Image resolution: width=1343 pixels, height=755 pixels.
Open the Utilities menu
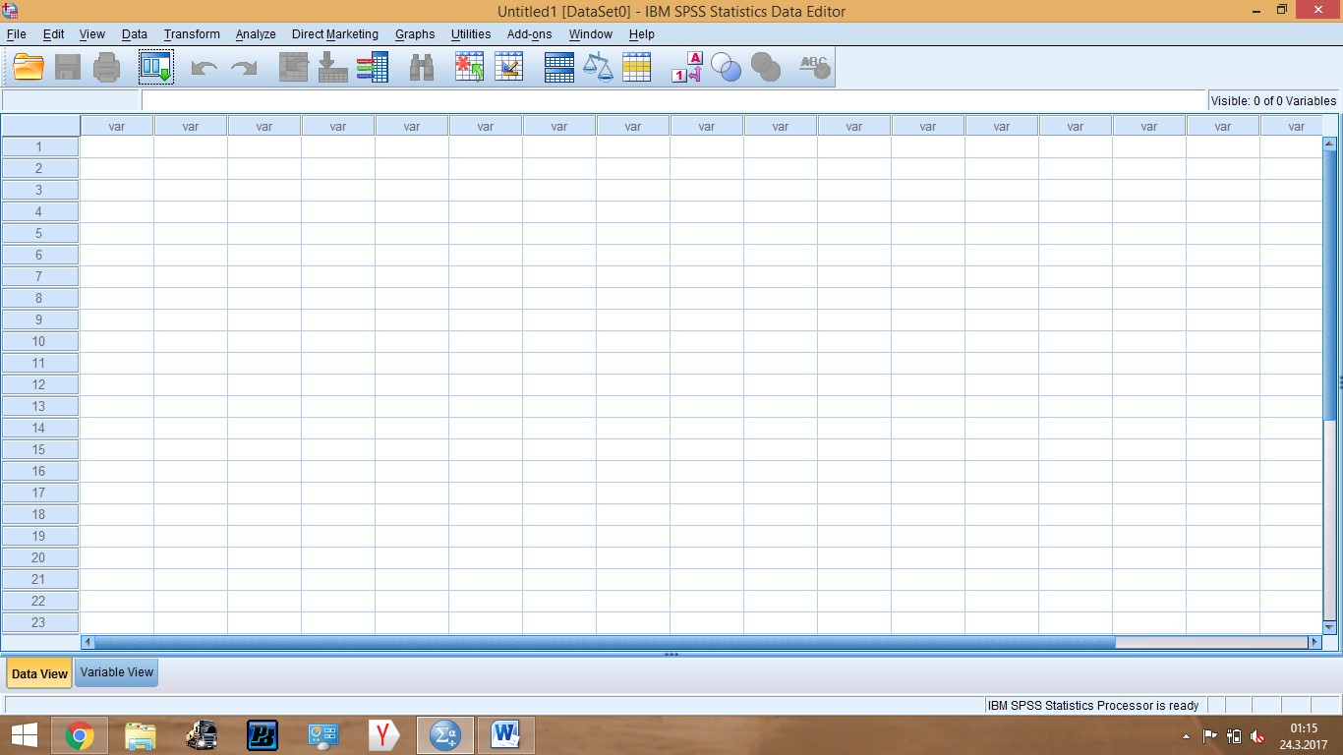[x=471, y=34]
